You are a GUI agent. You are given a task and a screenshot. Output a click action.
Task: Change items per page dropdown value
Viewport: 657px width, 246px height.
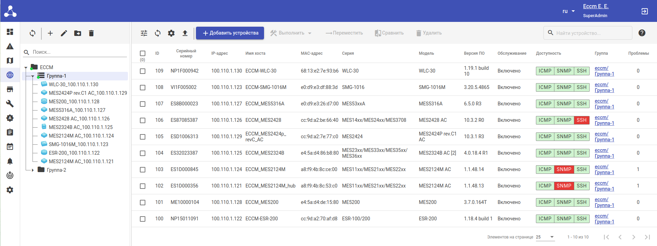point(545,237)
